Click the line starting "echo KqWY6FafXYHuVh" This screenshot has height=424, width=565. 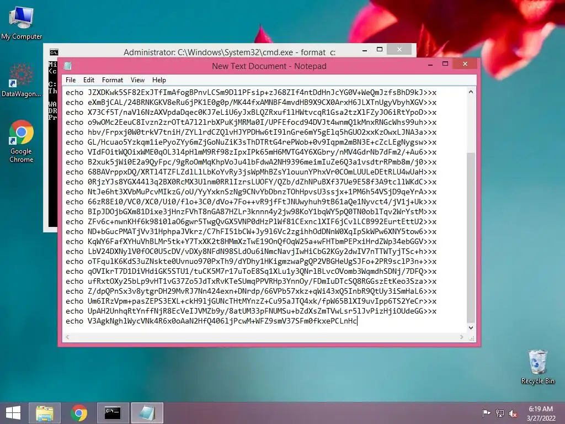click(251, 242)
